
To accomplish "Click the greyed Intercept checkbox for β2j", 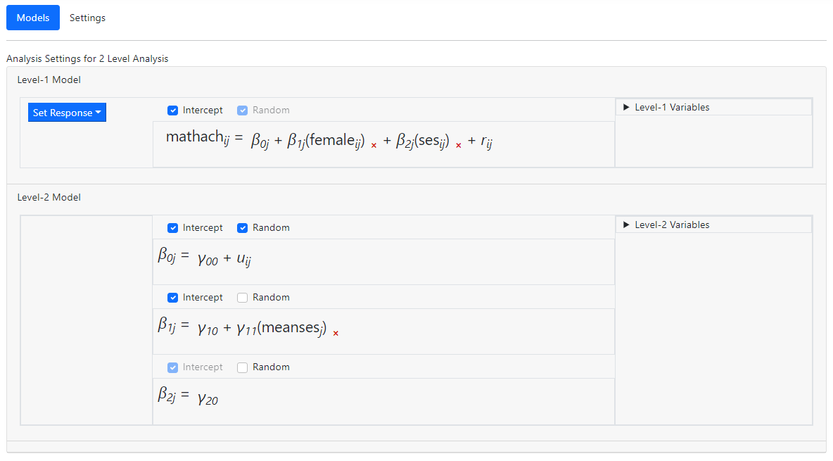I will tap(173, 367).
